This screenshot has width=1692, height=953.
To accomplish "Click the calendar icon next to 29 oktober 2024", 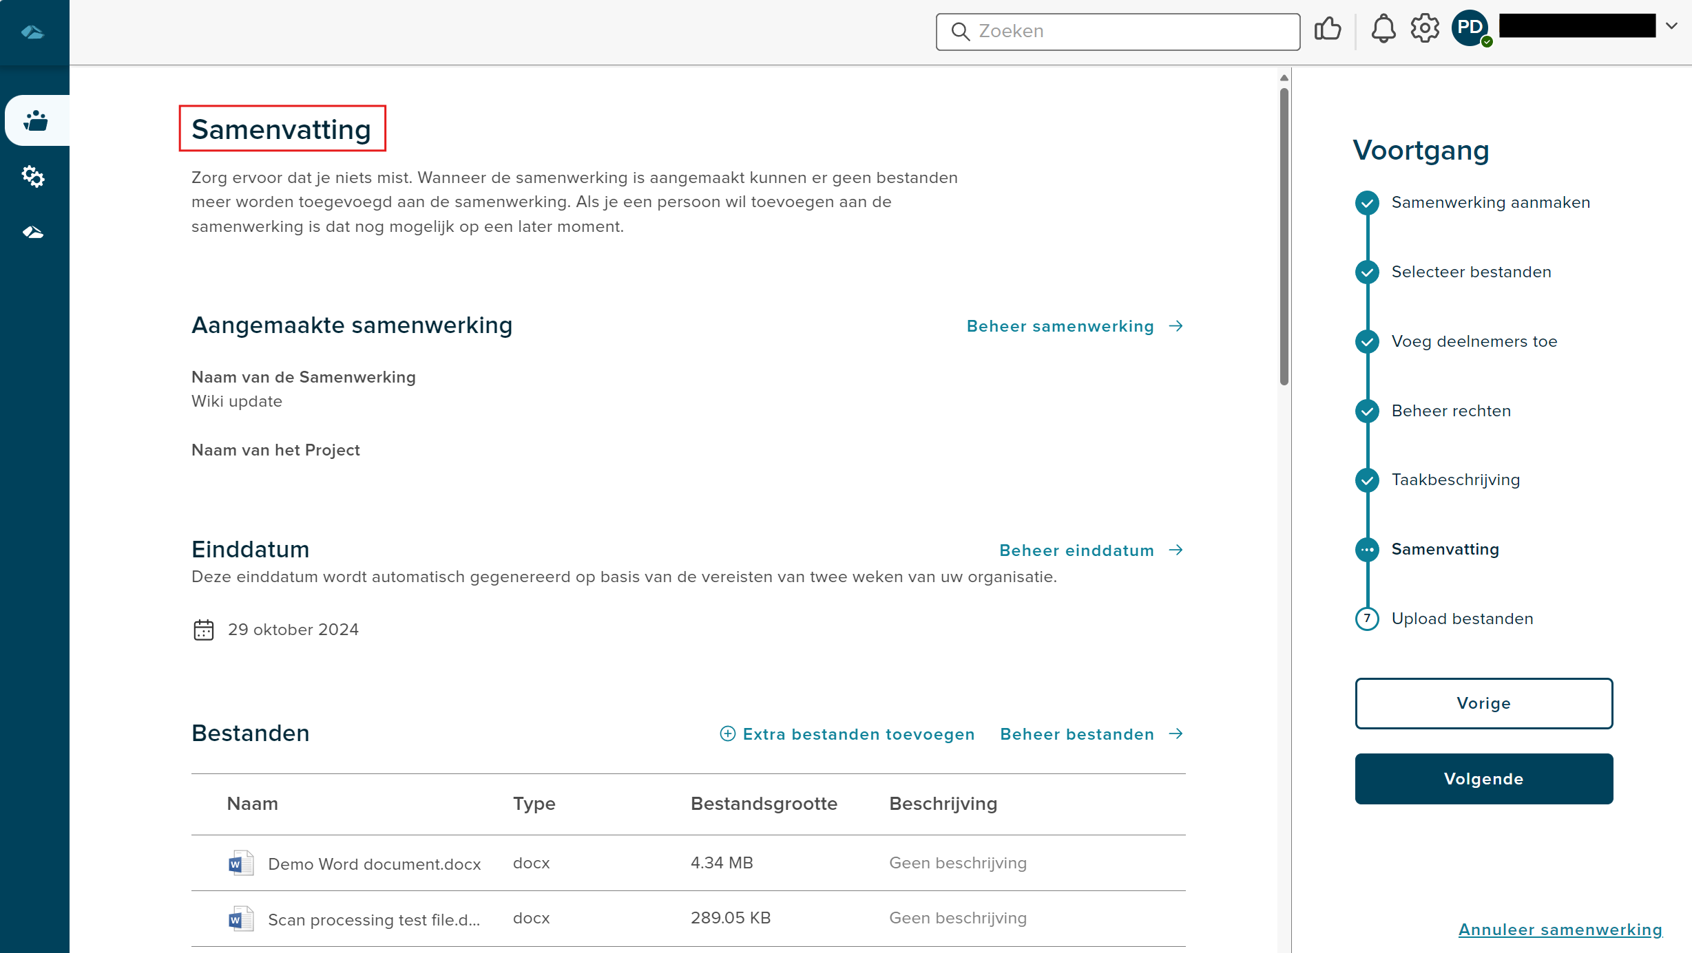I will (x=204, y=630).
